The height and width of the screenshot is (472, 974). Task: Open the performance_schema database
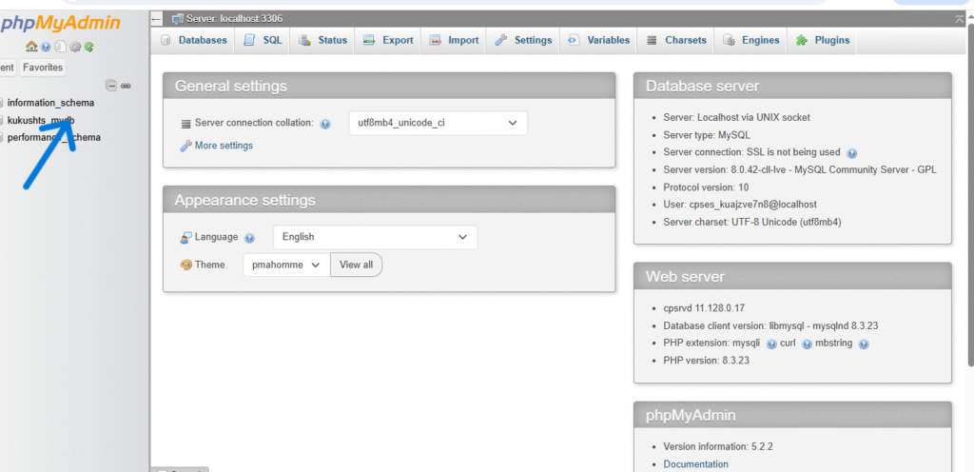(x=54, y=137)
